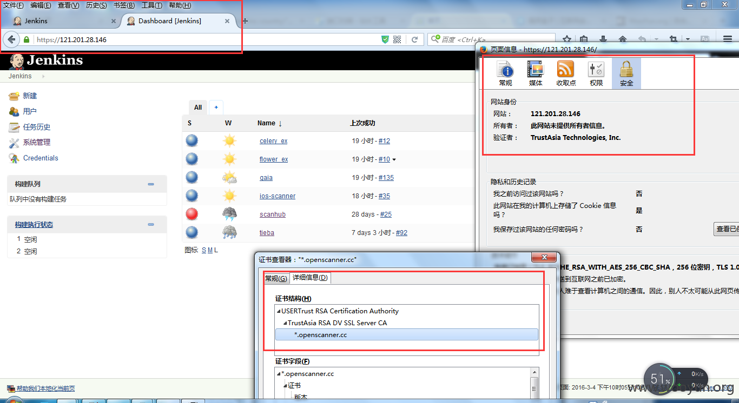The width and height of the screenshot is (739, 403).
Task: Open the 书签(B) menu
Action: point(124,5)
